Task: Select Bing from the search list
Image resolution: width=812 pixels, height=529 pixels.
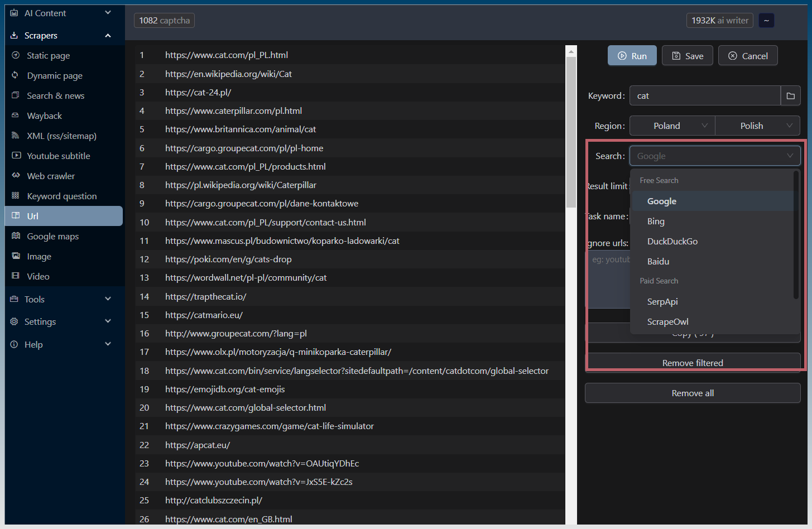Action: pos(656,222)
